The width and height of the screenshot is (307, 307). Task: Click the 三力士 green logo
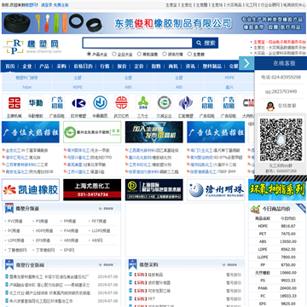[x=143, y=103]
